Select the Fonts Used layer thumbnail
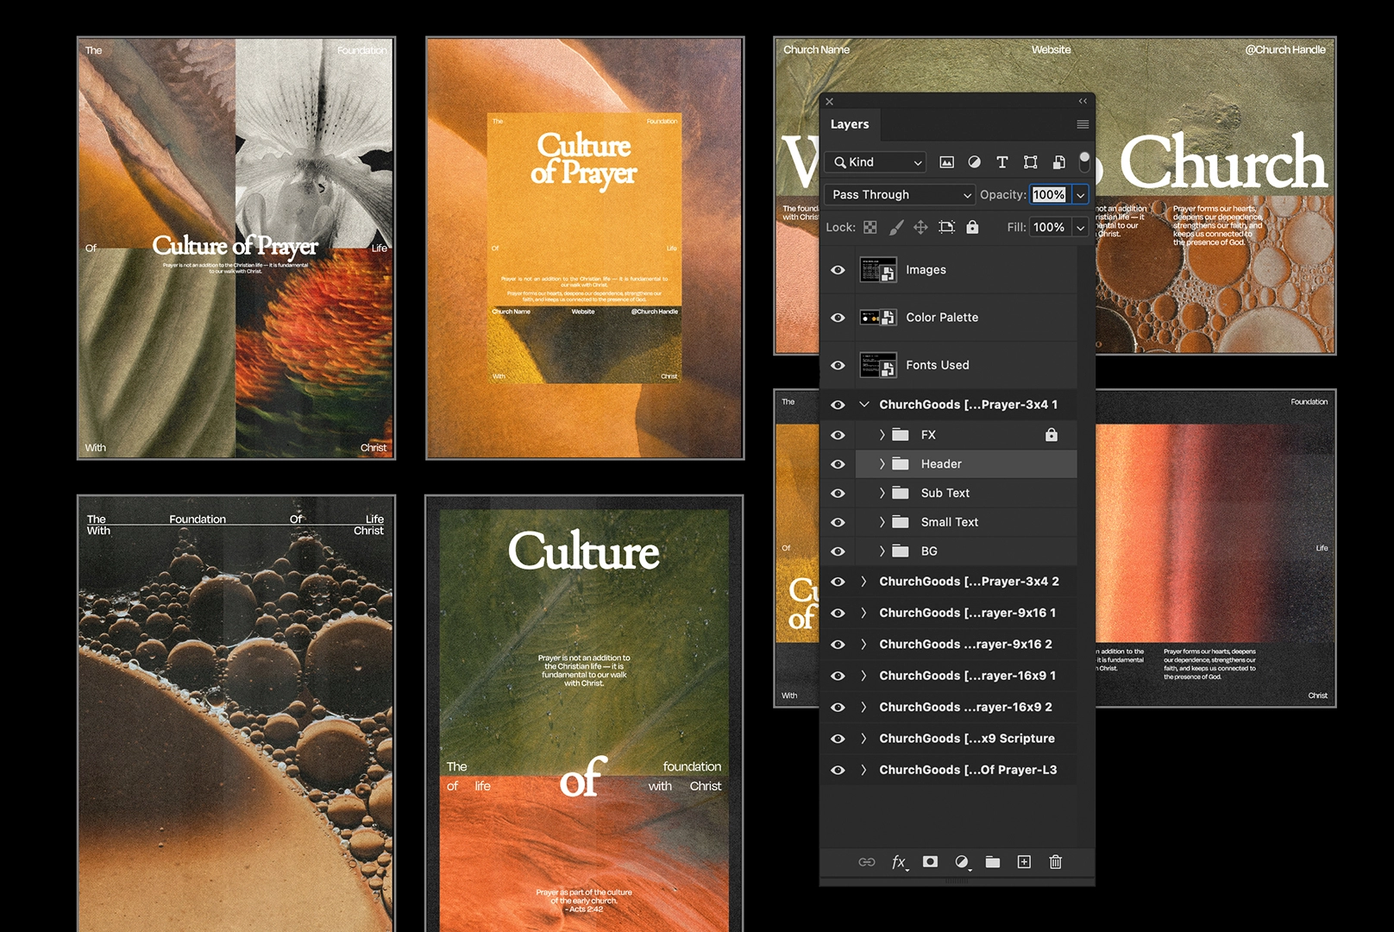 [x=878, y=365]
